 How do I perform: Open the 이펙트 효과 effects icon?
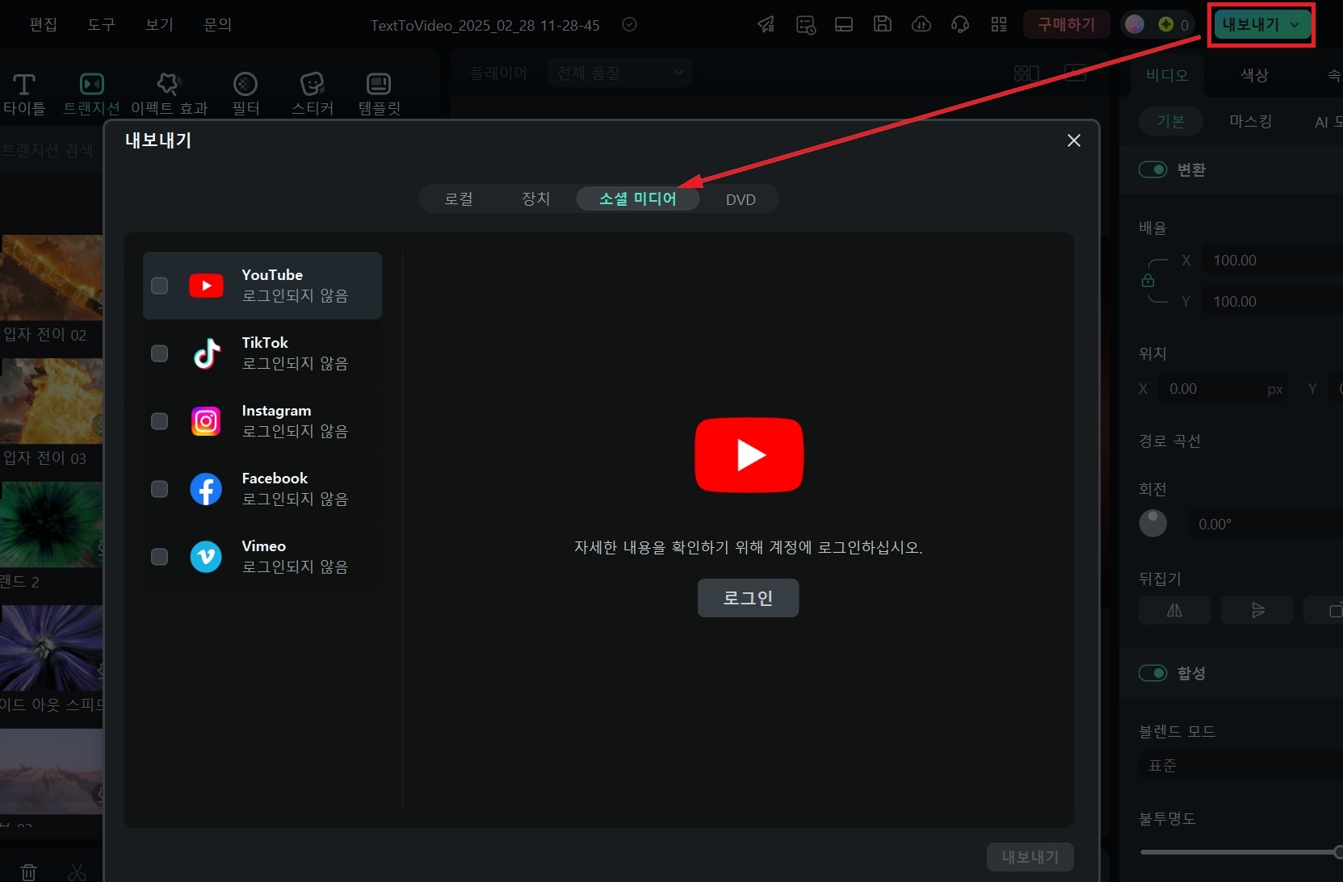168,84
